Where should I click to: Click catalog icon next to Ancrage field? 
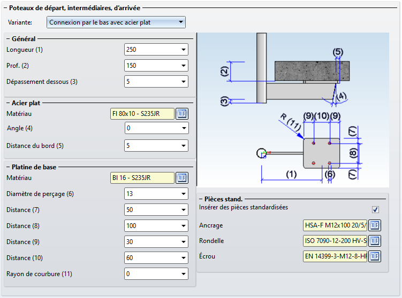375,225
